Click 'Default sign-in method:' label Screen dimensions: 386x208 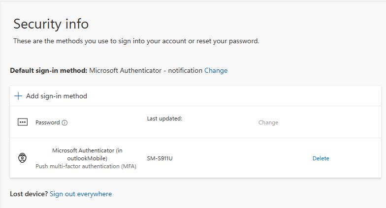coord(49,71)
